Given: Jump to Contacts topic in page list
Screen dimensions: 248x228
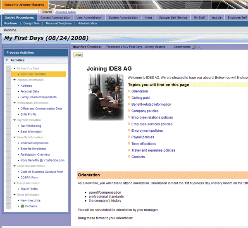Looking at the screenshot, I should click(138, 157).
